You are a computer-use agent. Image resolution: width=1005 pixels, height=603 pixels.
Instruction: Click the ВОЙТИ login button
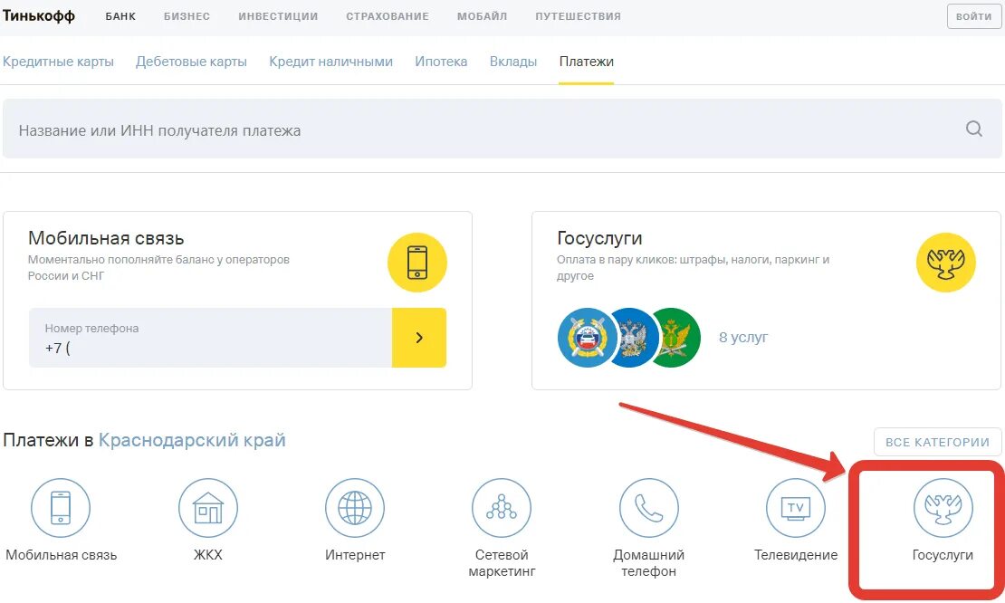(973, 16)
